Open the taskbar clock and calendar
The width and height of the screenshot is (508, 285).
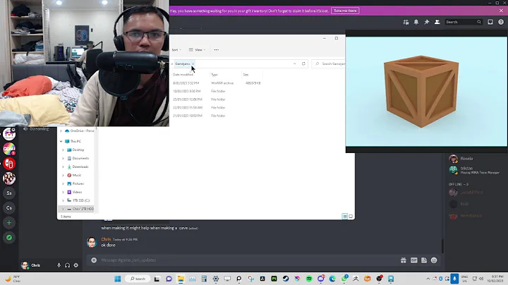[x=497, y=279]
